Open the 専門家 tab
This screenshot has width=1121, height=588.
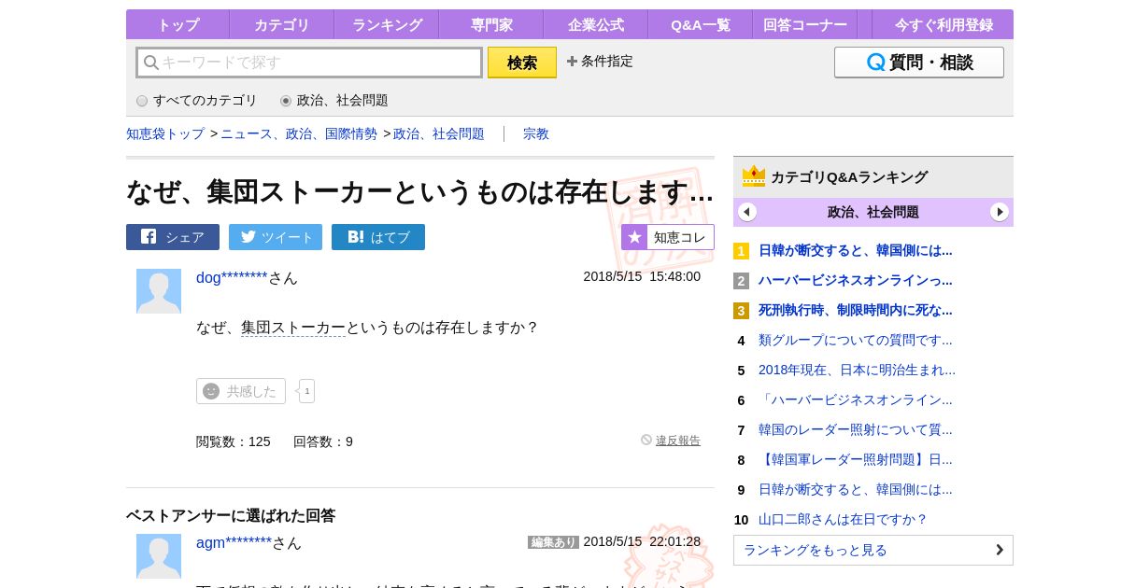coord(491,25)
